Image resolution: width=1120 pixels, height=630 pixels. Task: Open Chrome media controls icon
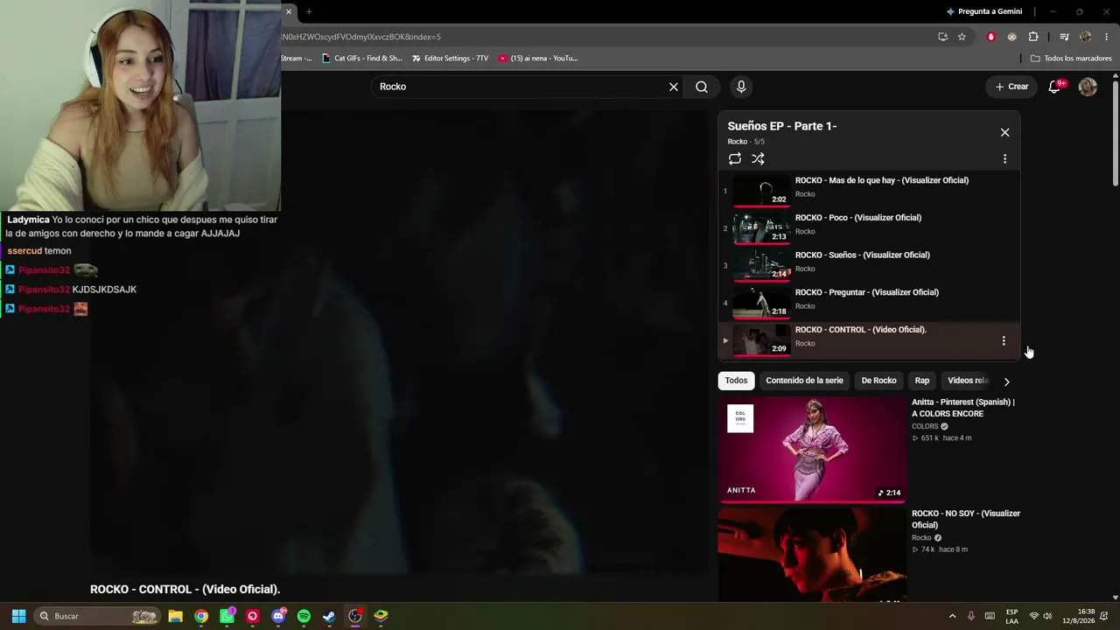pyautogui.click(x=1064, y=37)
